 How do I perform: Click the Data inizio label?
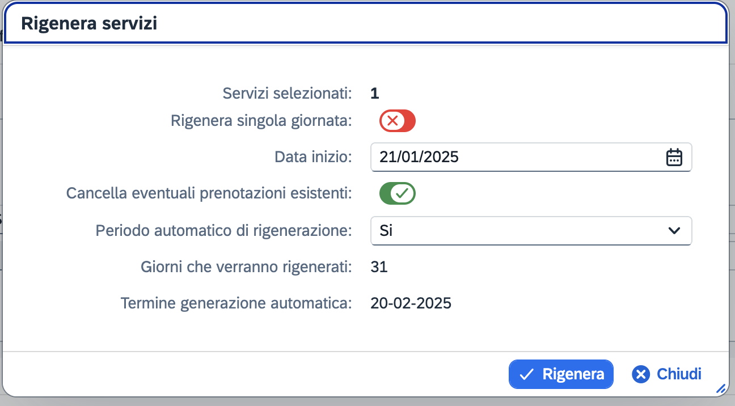tap(313, 157)
